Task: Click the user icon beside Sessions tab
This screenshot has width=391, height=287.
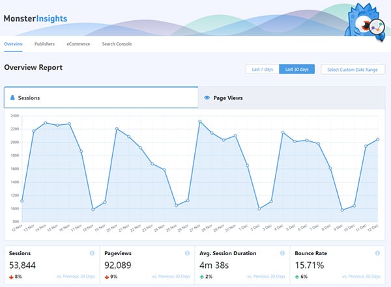Action: click(x=12, y=98)
